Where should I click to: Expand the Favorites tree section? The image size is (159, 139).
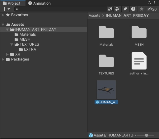[3, 15]
